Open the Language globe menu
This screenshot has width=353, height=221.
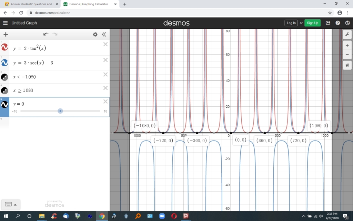[347, 23]
